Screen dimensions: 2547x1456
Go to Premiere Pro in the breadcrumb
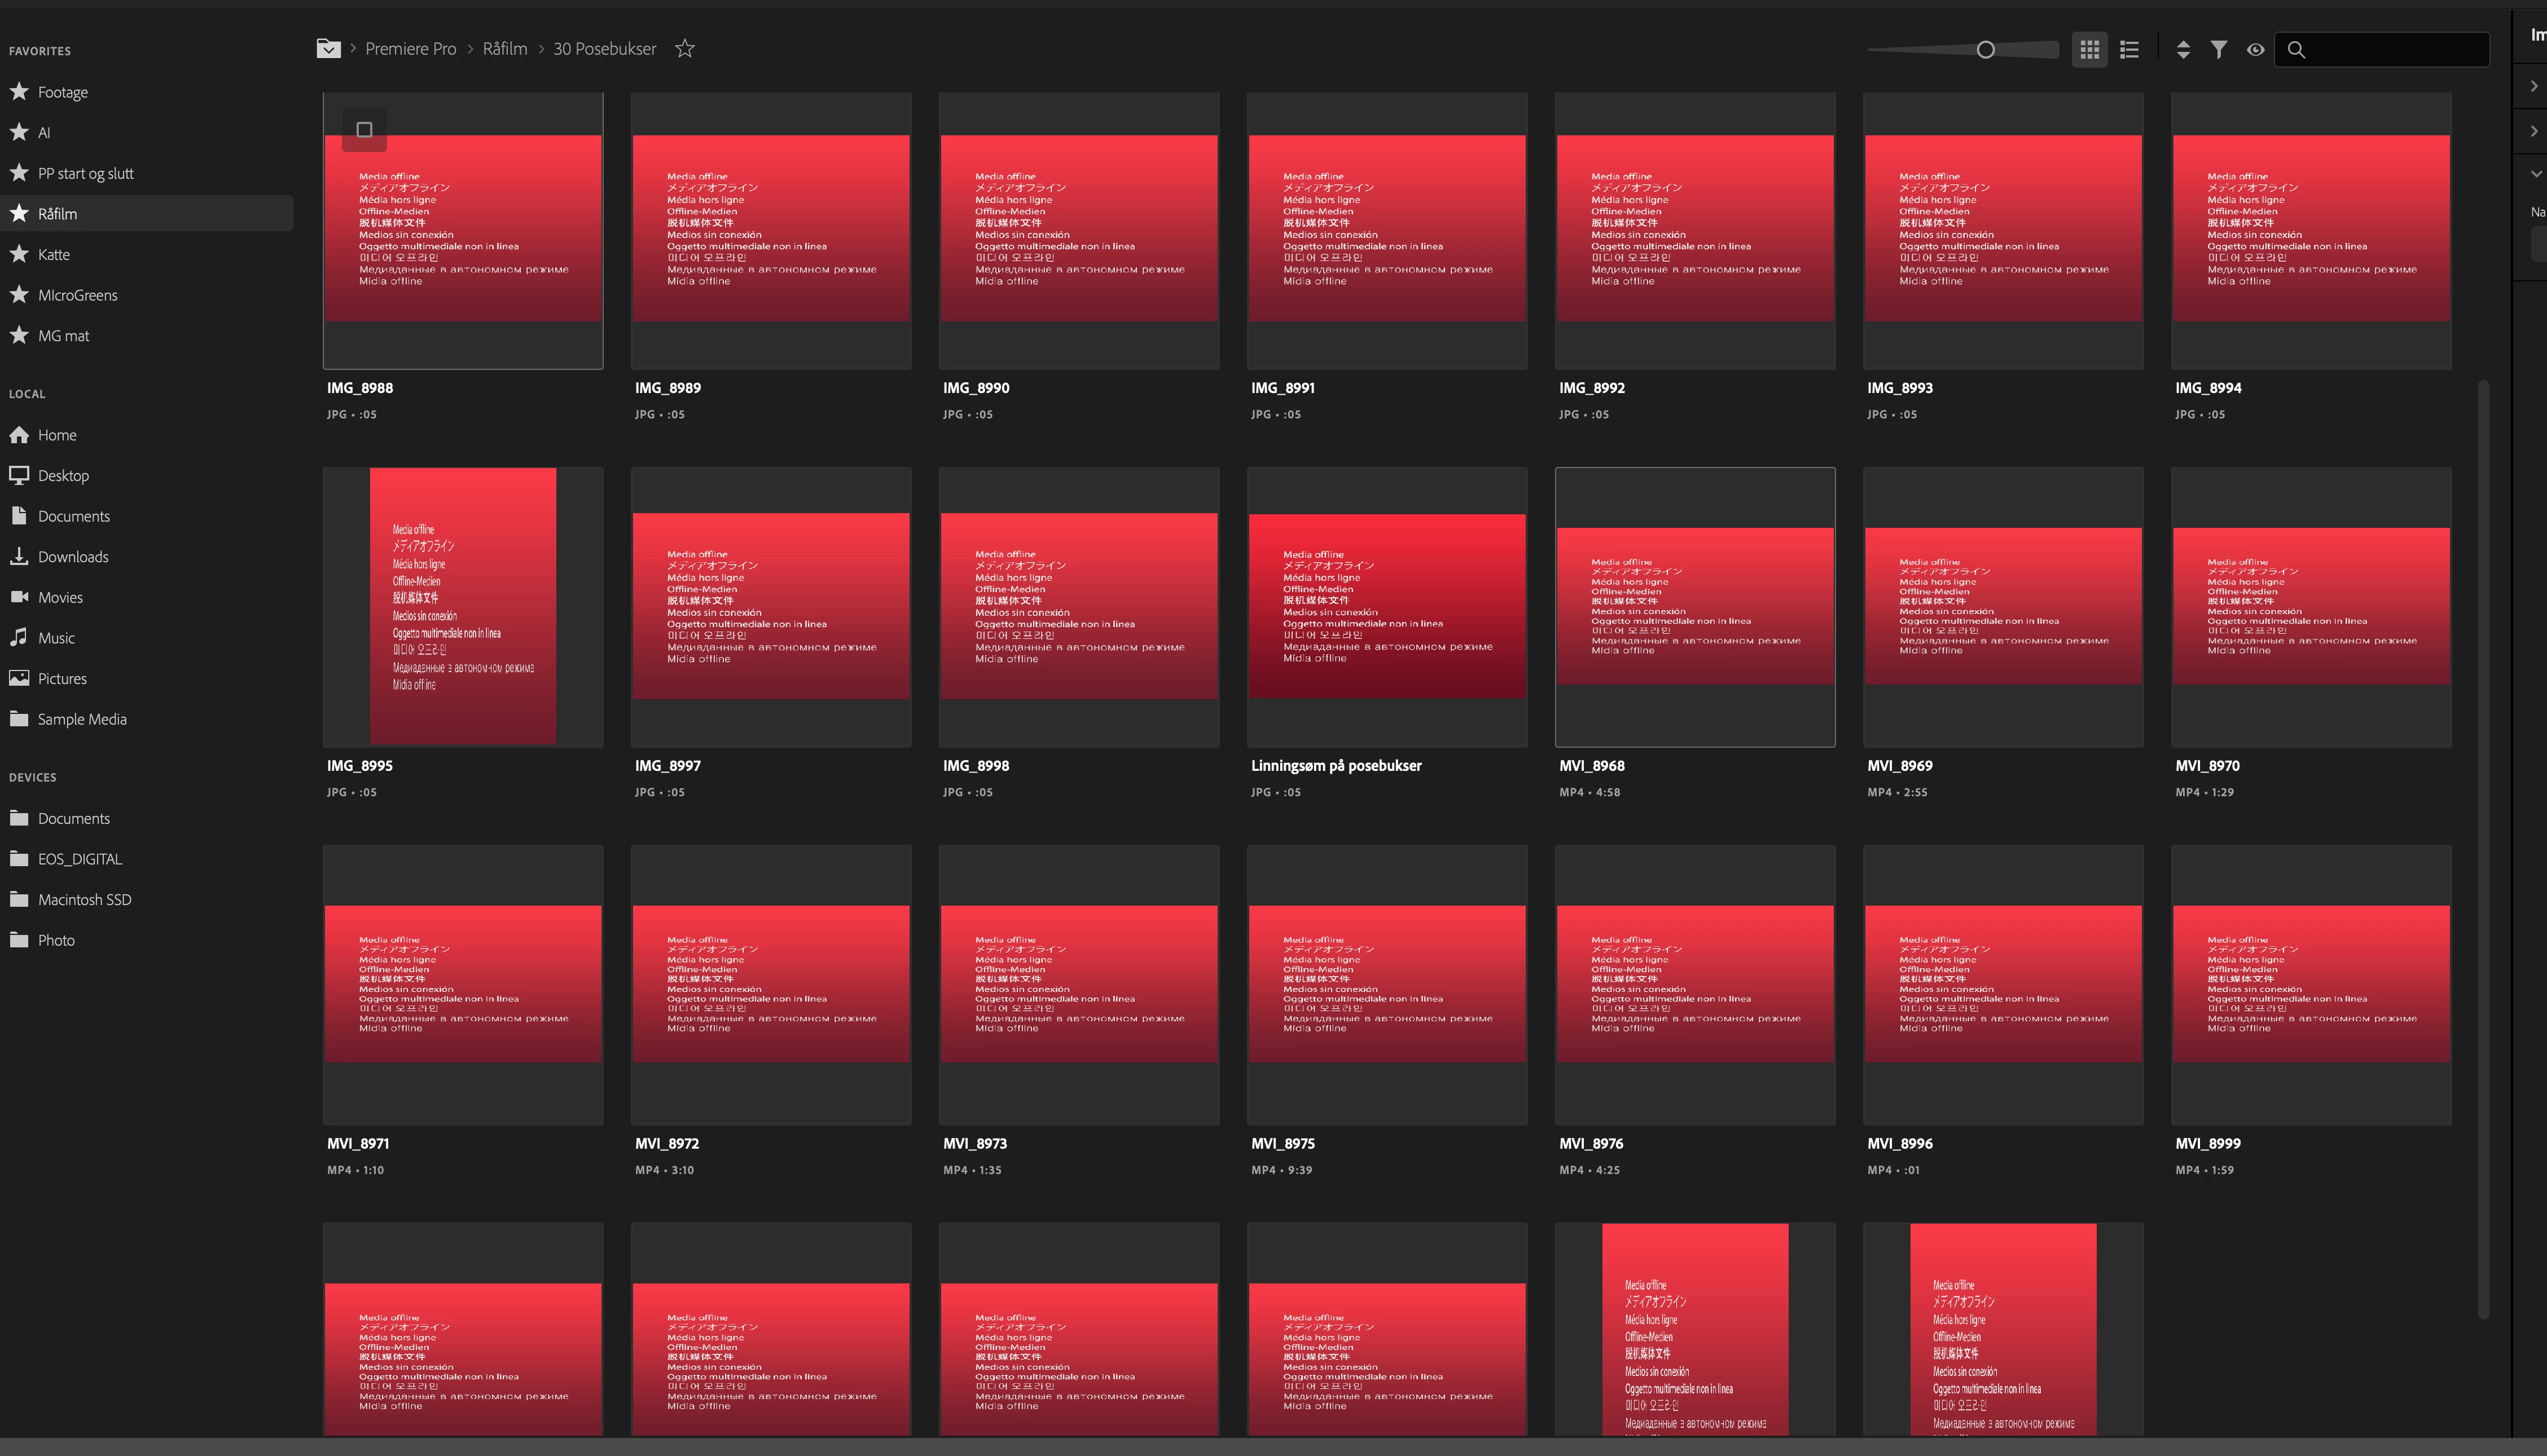pos(410,48)
